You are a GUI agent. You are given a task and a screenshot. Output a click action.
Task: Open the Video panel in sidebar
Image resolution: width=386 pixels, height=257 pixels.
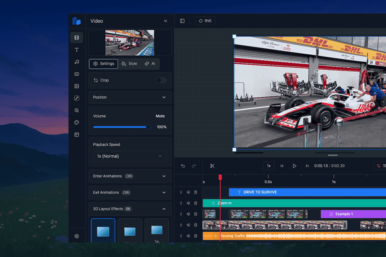coord(77,38)
